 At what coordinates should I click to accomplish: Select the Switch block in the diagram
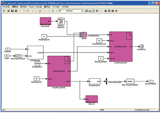coord(84,35)
